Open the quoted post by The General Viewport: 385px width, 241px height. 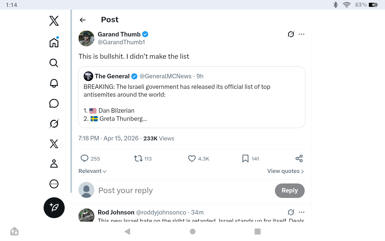point(192,97)
